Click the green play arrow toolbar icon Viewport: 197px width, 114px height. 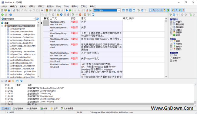pyautogui.click(x=70, y=10)
